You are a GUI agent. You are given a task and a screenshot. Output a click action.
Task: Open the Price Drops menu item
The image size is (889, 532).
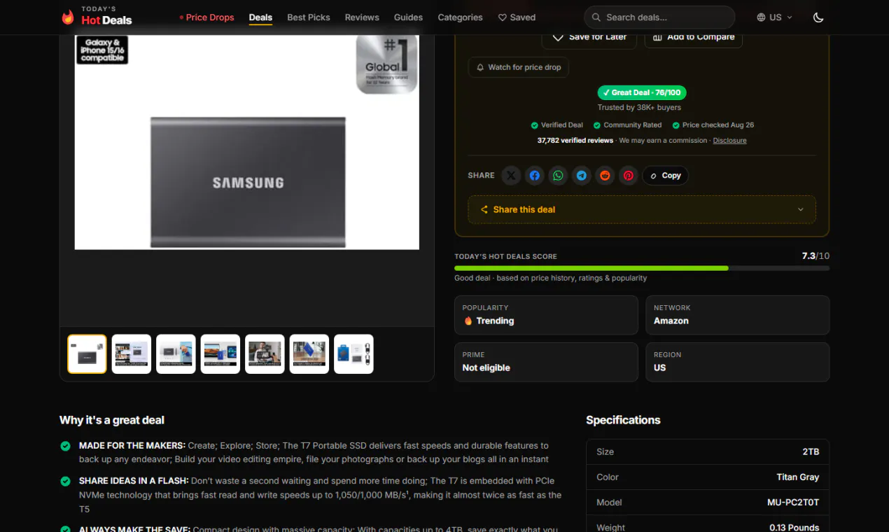206,17
